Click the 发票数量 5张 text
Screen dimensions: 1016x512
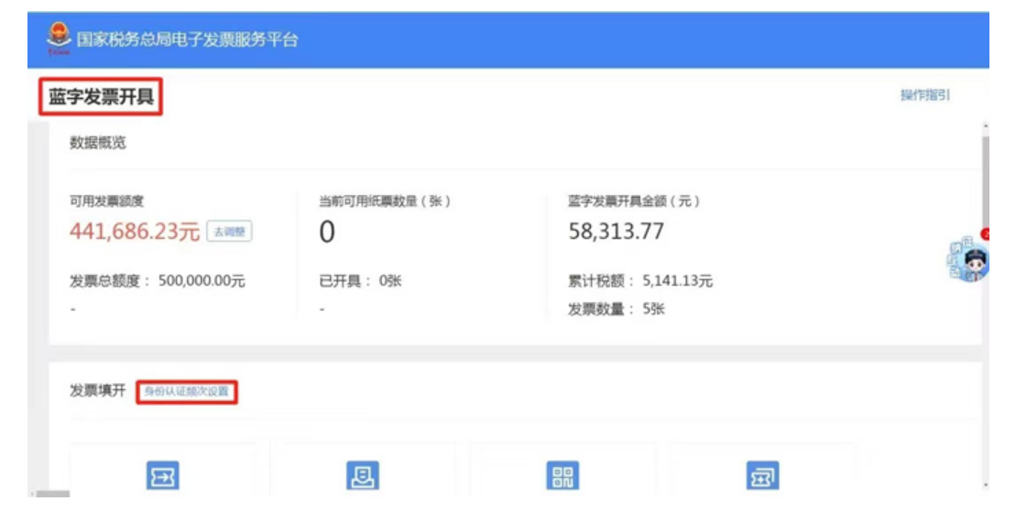(x=617, y=310)
